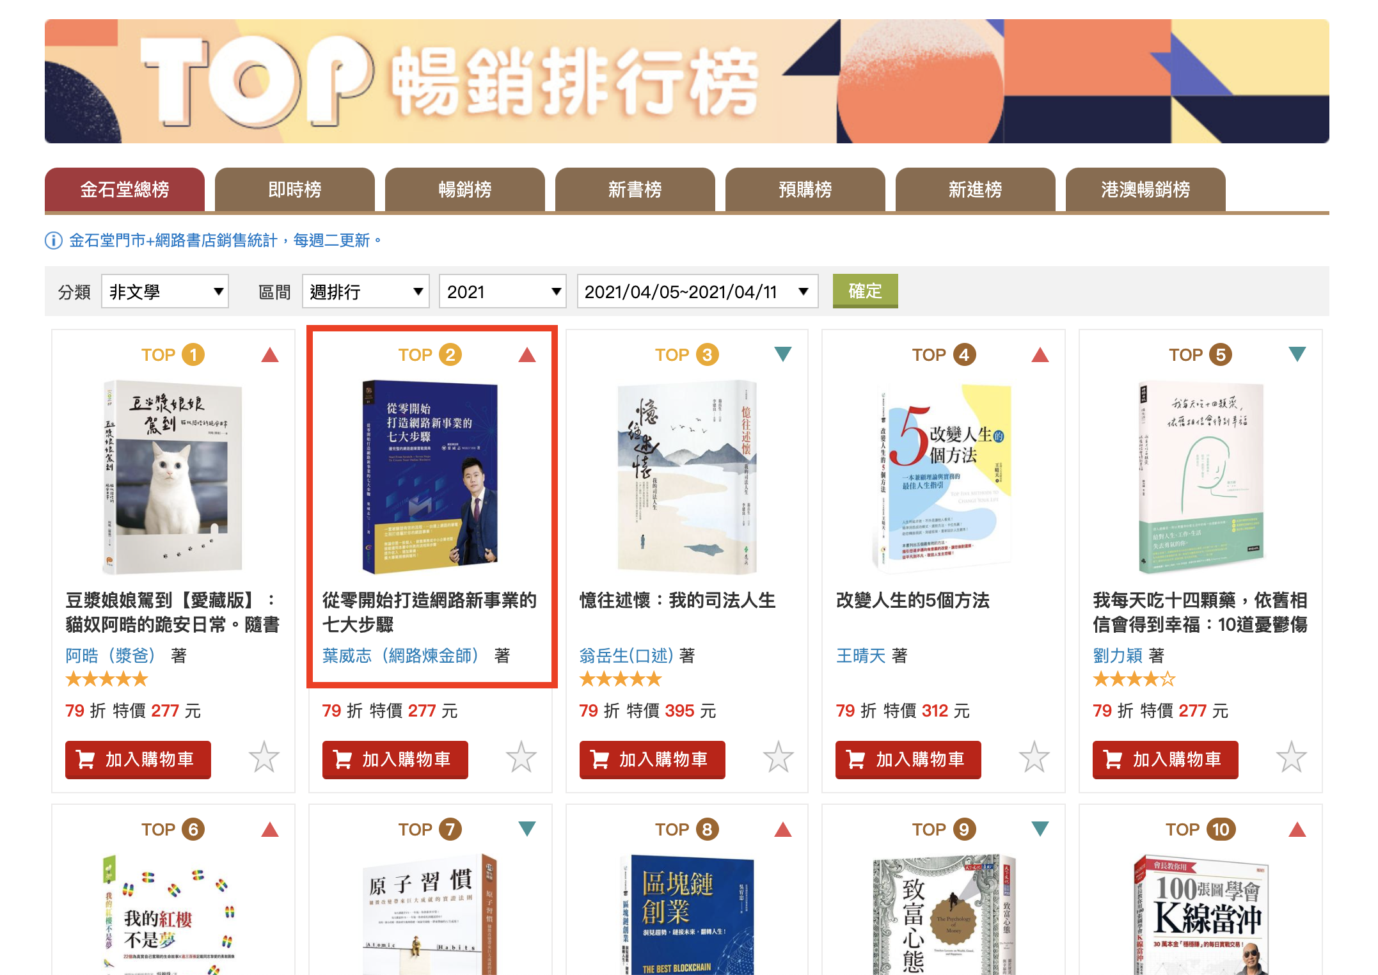Click the down-trend arrow on TOP 5
The width and height of the screenshot is (1378, 975).
tap(1297, 354)
